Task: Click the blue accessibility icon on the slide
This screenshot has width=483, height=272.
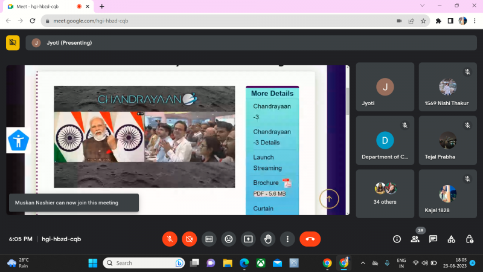Action: pos(18,140)
